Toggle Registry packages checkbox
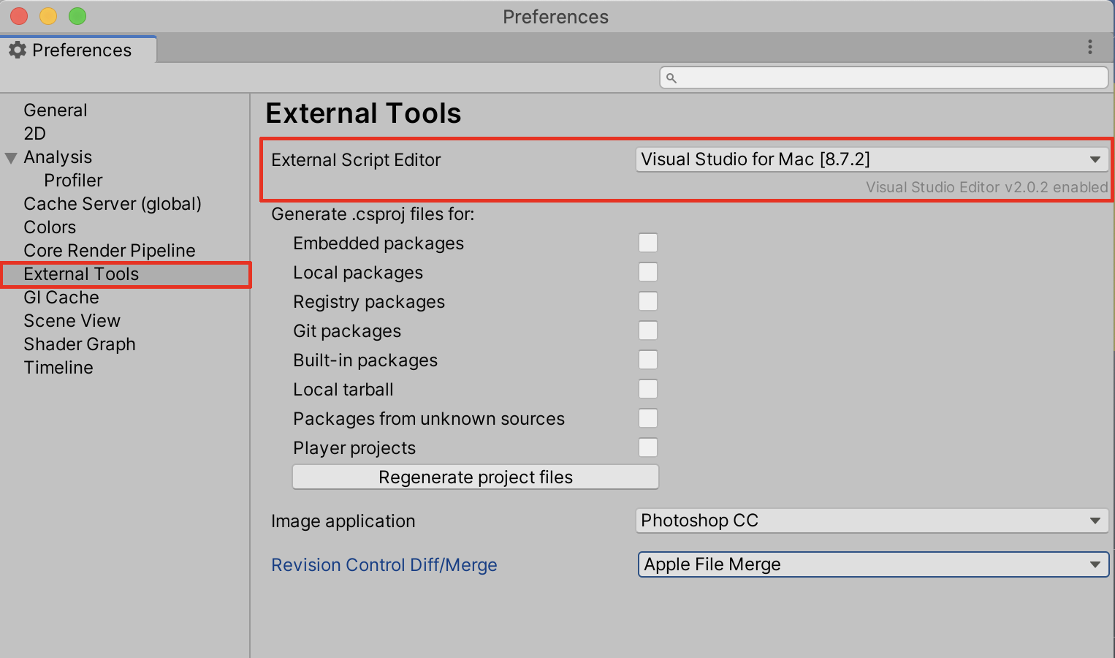Image resolution: width=1115 pixels, height=658 pixels. pyautogui.click(x=647, y=301)
